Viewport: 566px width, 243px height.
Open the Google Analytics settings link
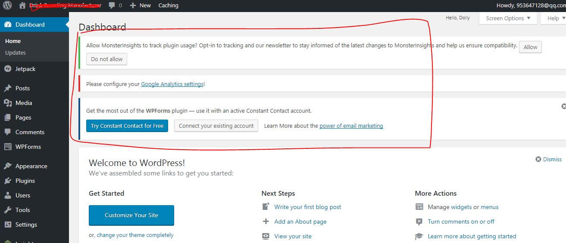click(x=172, y=84)
